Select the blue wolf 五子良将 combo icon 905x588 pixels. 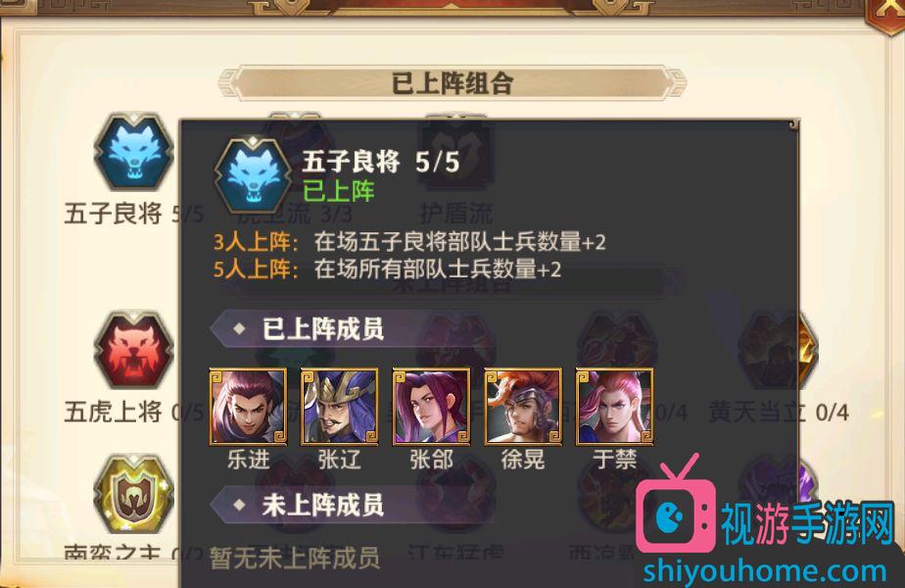pyautogui.click(x=134, y=151)
